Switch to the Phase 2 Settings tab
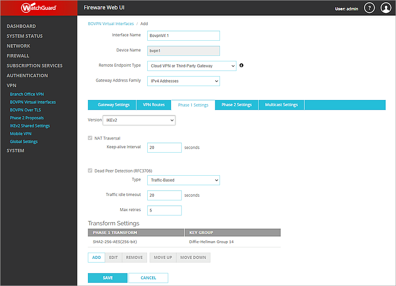 [x=236, y=105]
